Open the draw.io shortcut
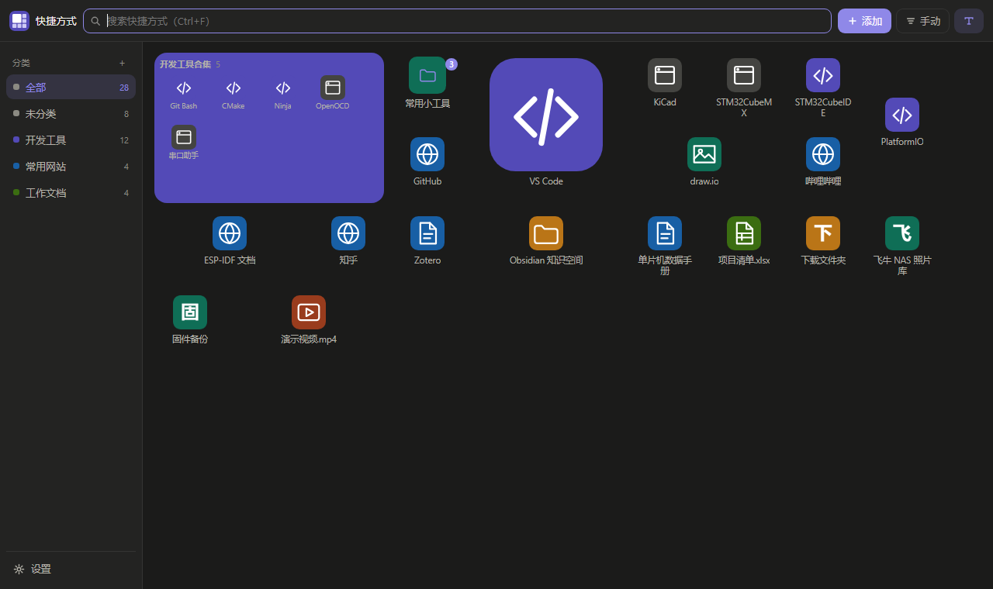993x589 pixels. [x=704, y=154]
